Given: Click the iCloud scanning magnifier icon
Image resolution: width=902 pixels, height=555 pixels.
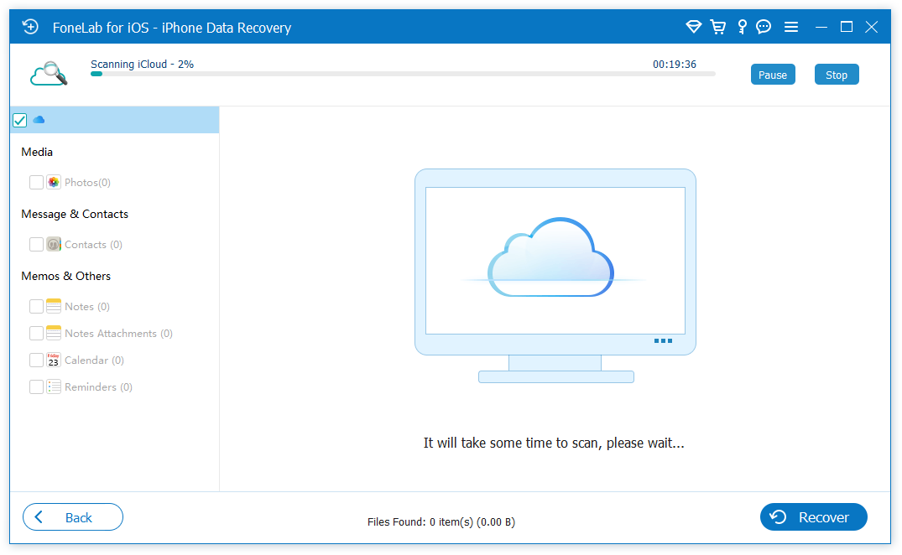Looking at the screenshot, I should pyautogui.click(x=49, y=74).
